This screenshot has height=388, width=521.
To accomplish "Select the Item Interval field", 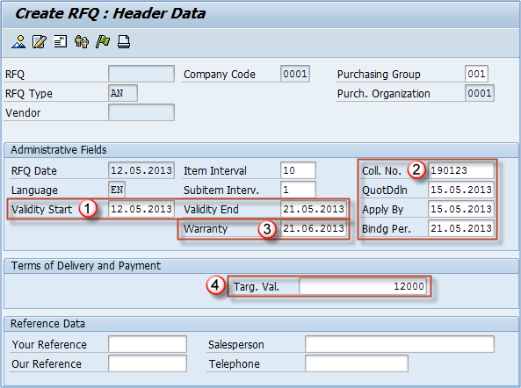I will (298, 170).
